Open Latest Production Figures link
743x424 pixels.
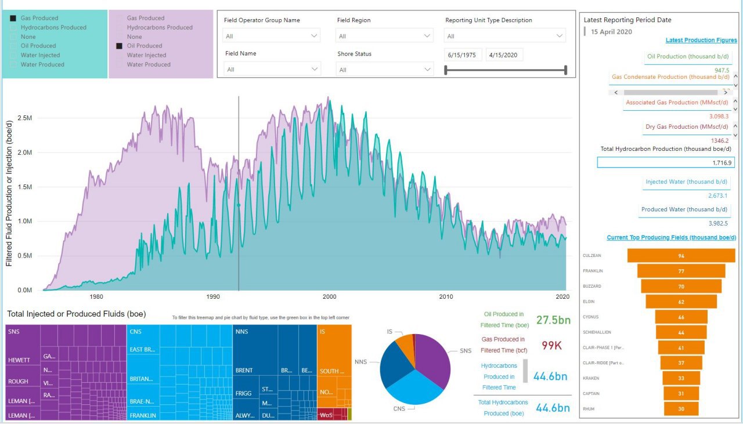(x=701, y=40)
